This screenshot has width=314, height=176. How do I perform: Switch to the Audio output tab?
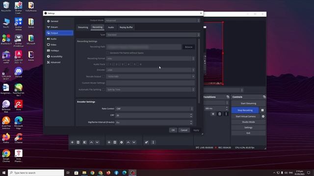click(111, 27)
